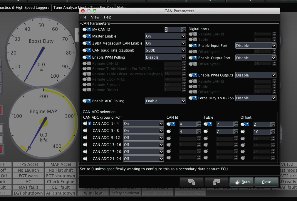Switch to the Tune Analyze Live tab
This screenshot has width=297, height=201.
(x=83, y=7)
